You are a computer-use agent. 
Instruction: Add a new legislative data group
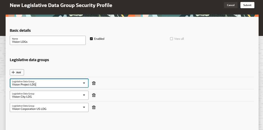(x=17, y=72)
